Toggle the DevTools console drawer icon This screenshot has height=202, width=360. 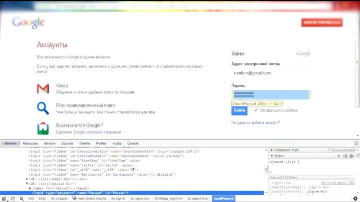tap(13, 199)
